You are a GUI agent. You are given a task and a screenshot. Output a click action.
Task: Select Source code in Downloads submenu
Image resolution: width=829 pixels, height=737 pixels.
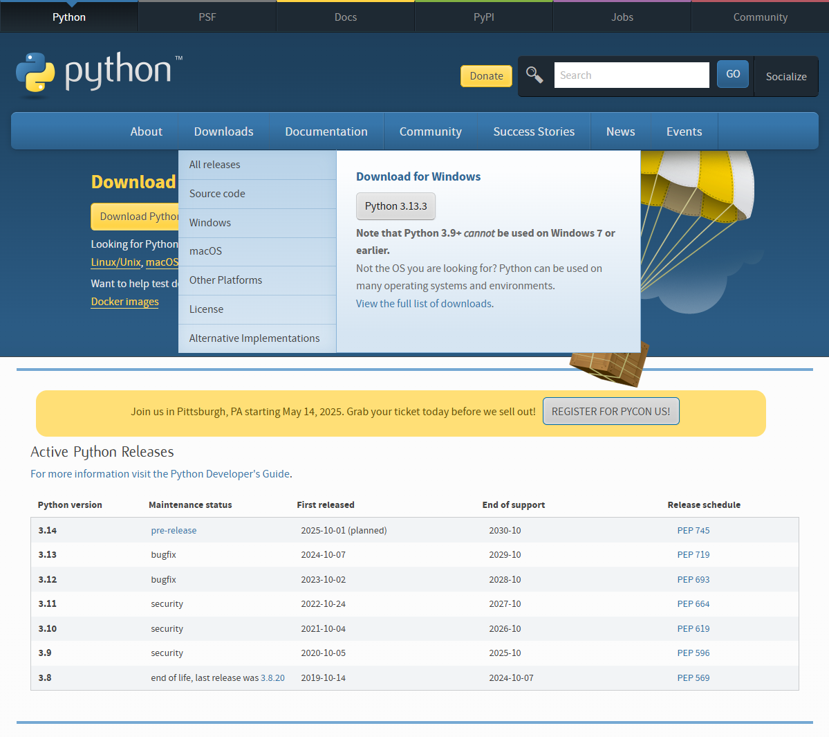click(257, 194)
